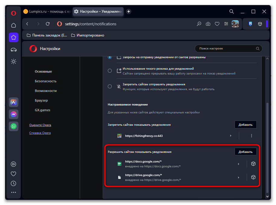Switch to the Lumpics.ru tab
276x205 pixels.
(x=47, y=11)
